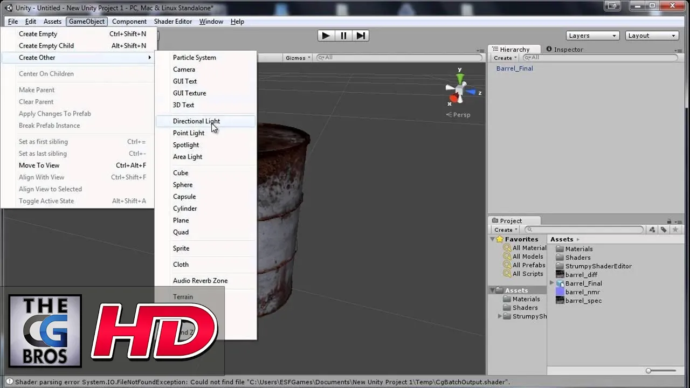This screenshot has width=690, height=388.
Task: Open the Hierarchy Create dropdown
Action: (x=505, y=58)
